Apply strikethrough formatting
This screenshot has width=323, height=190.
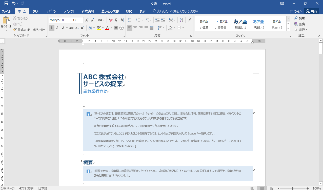pyautogui.click(x=71, y=28)
